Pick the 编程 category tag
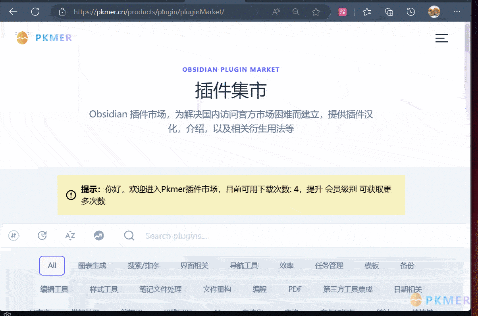Image resolution: width=478 pixels, height=316 pixels. click(x=260, y=289)
